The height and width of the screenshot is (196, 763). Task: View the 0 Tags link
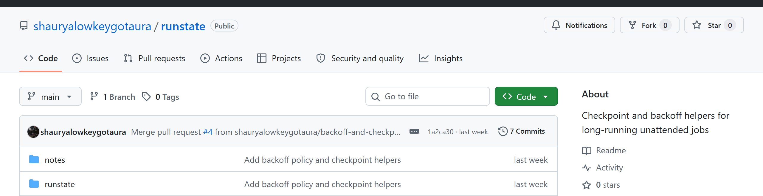[161, 97]
